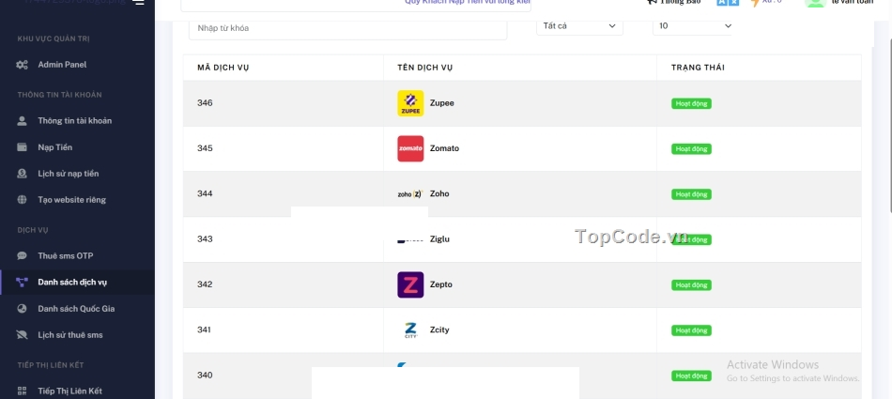Click the Thuê sms OTP chat bubble icon

pyautogui.click(x=23, y=255)
